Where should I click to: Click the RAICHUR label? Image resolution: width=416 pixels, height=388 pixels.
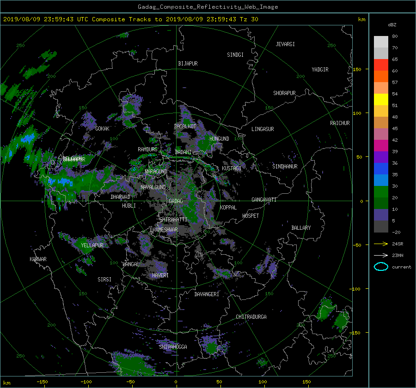point(340,123)
